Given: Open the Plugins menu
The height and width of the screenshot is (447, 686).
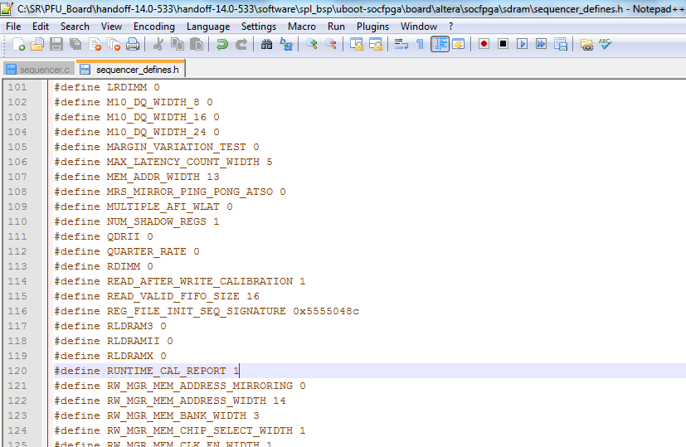Looking at the screenshot, I should point(372,27).
